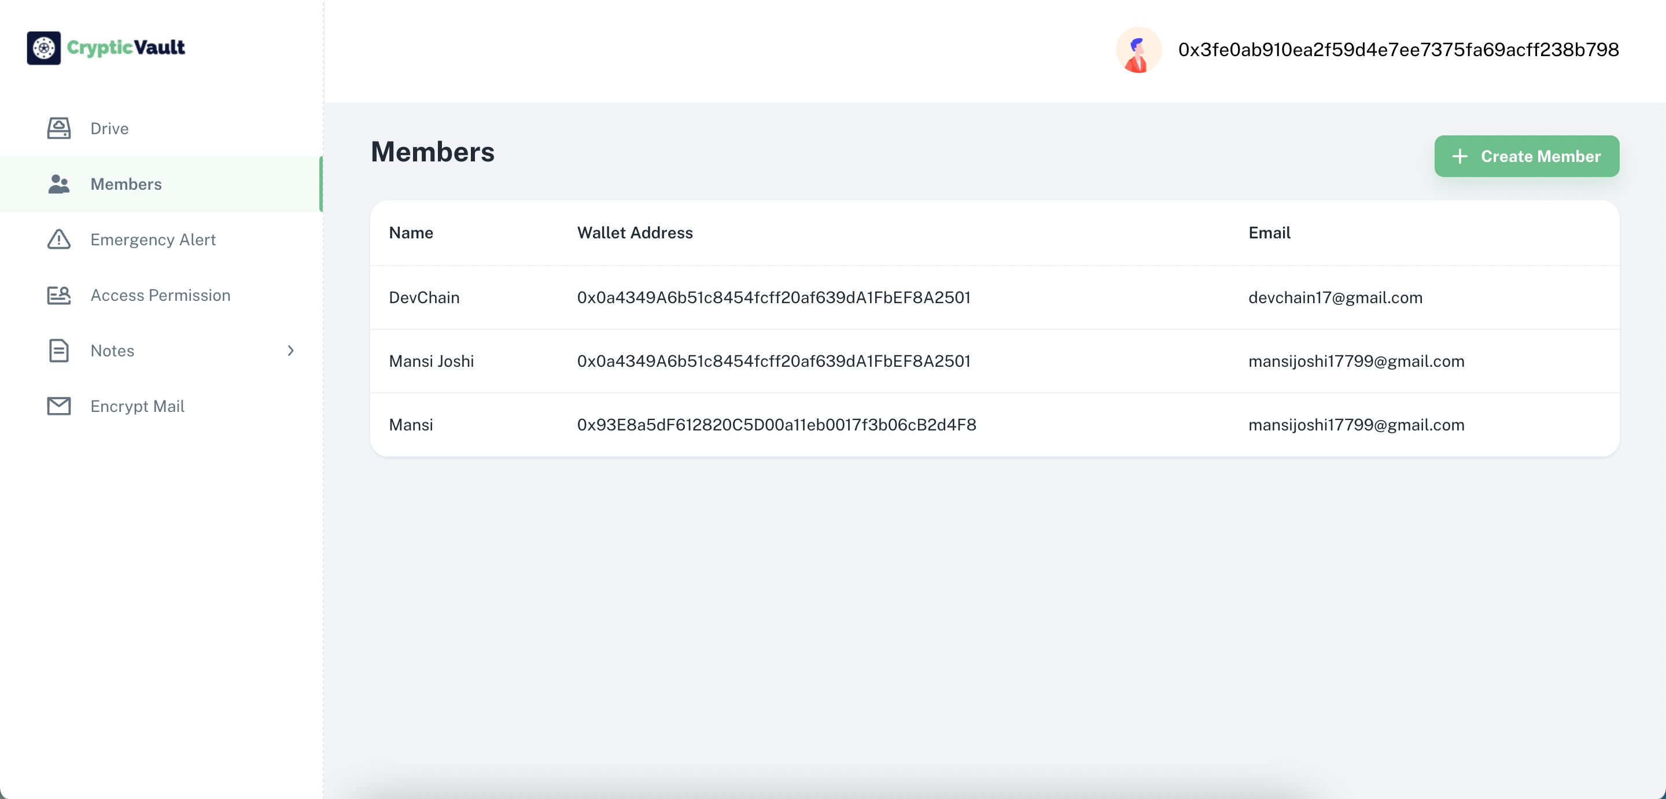
Task: Click Mansi Joshi's email address
Action: pyautogui.click(x=1356, y=361)
